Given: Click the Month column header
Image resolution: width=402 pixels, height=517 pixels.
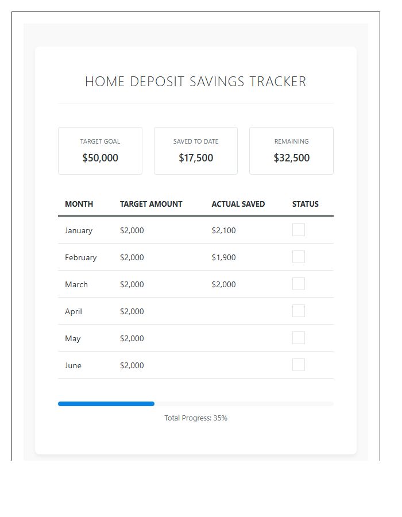Looking at the screenshot, I should tap(79, 204).
